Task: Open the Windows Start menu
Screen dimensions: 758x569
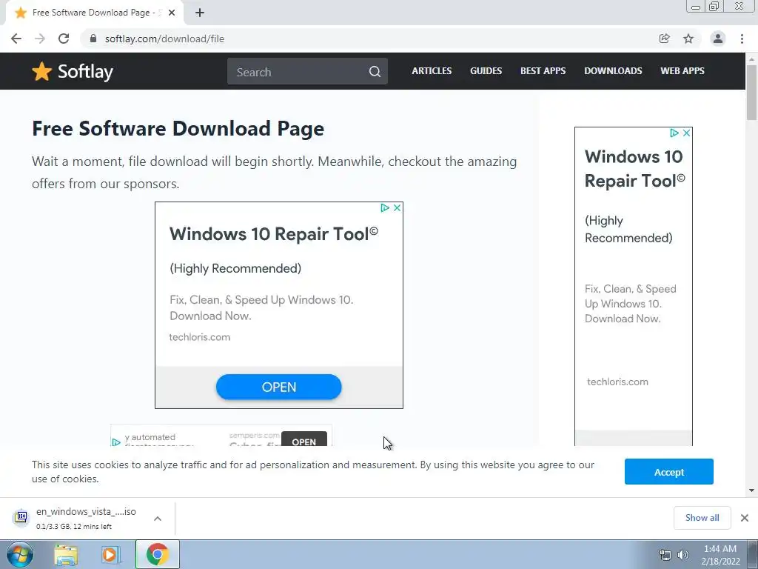Action: [19, 554]
